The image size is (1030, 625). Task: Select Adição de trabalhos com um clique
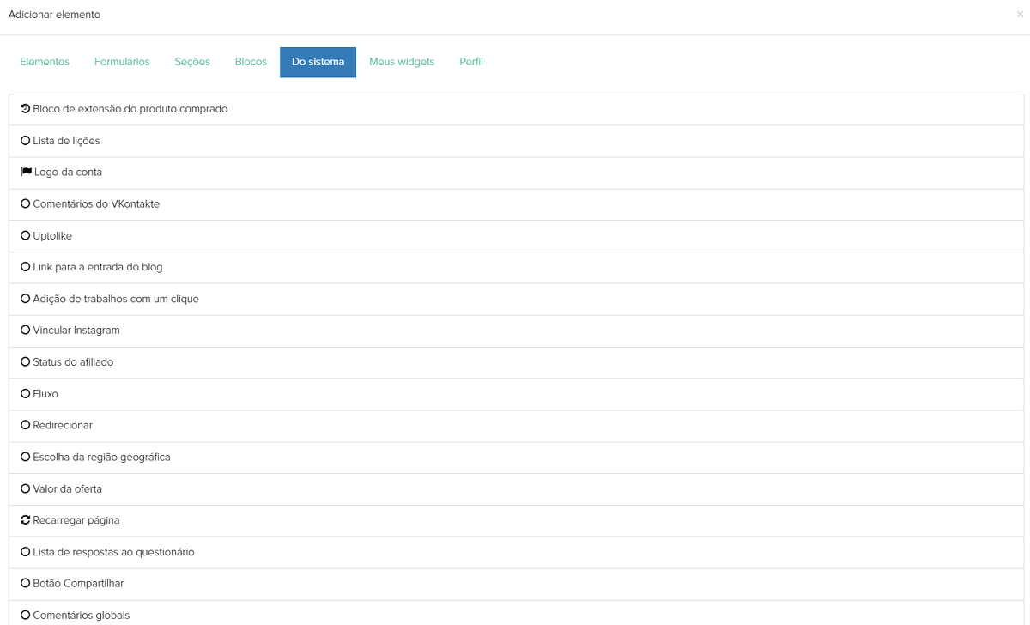(x=115, y=299)
